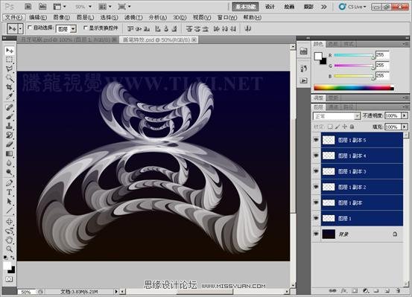This screenshot has width=412, height=297.
Task: Select the Hand tool
Action: [10, 240]
